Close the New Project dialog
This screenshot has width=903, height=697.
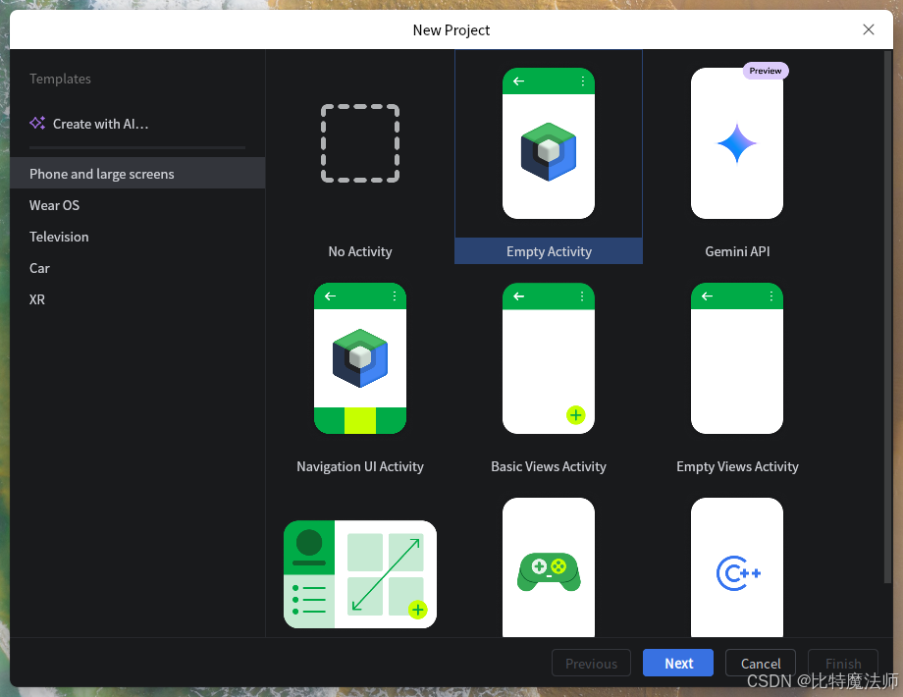869,29
